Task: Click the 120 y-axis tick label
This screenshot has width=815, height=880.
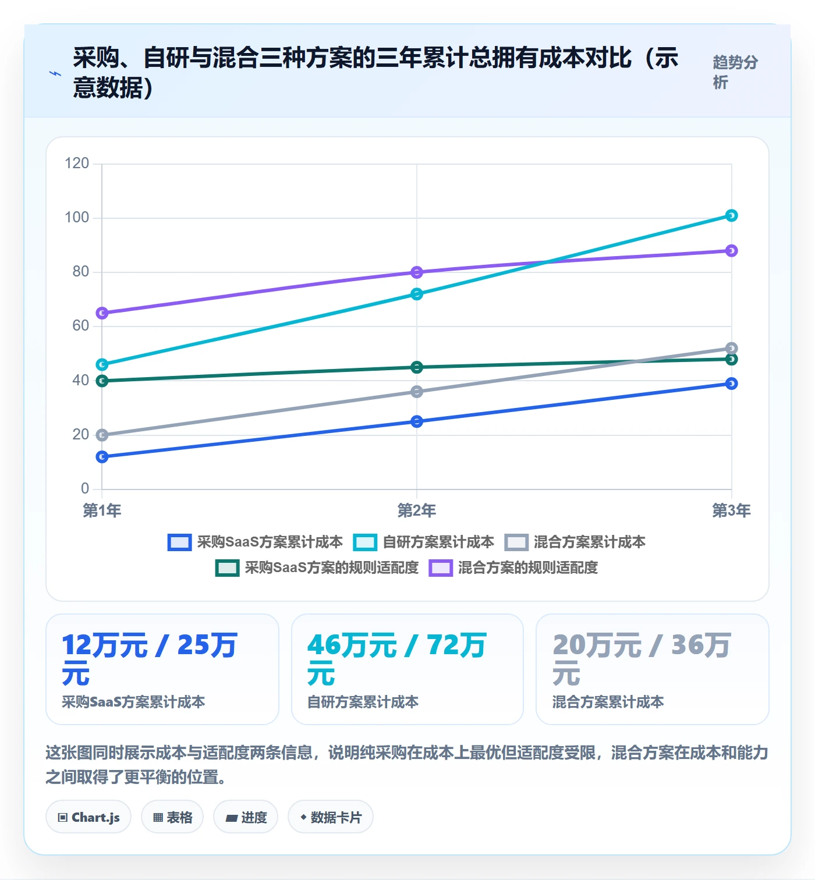Action: click(x=77, y=164)
